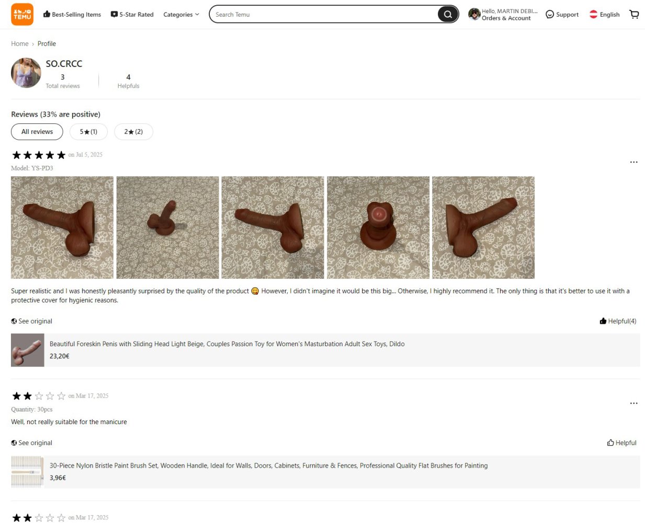Viewport: 645px width, 523px height.
Task: Click the Profile breadcrumb text
Action: coord(47,44)
